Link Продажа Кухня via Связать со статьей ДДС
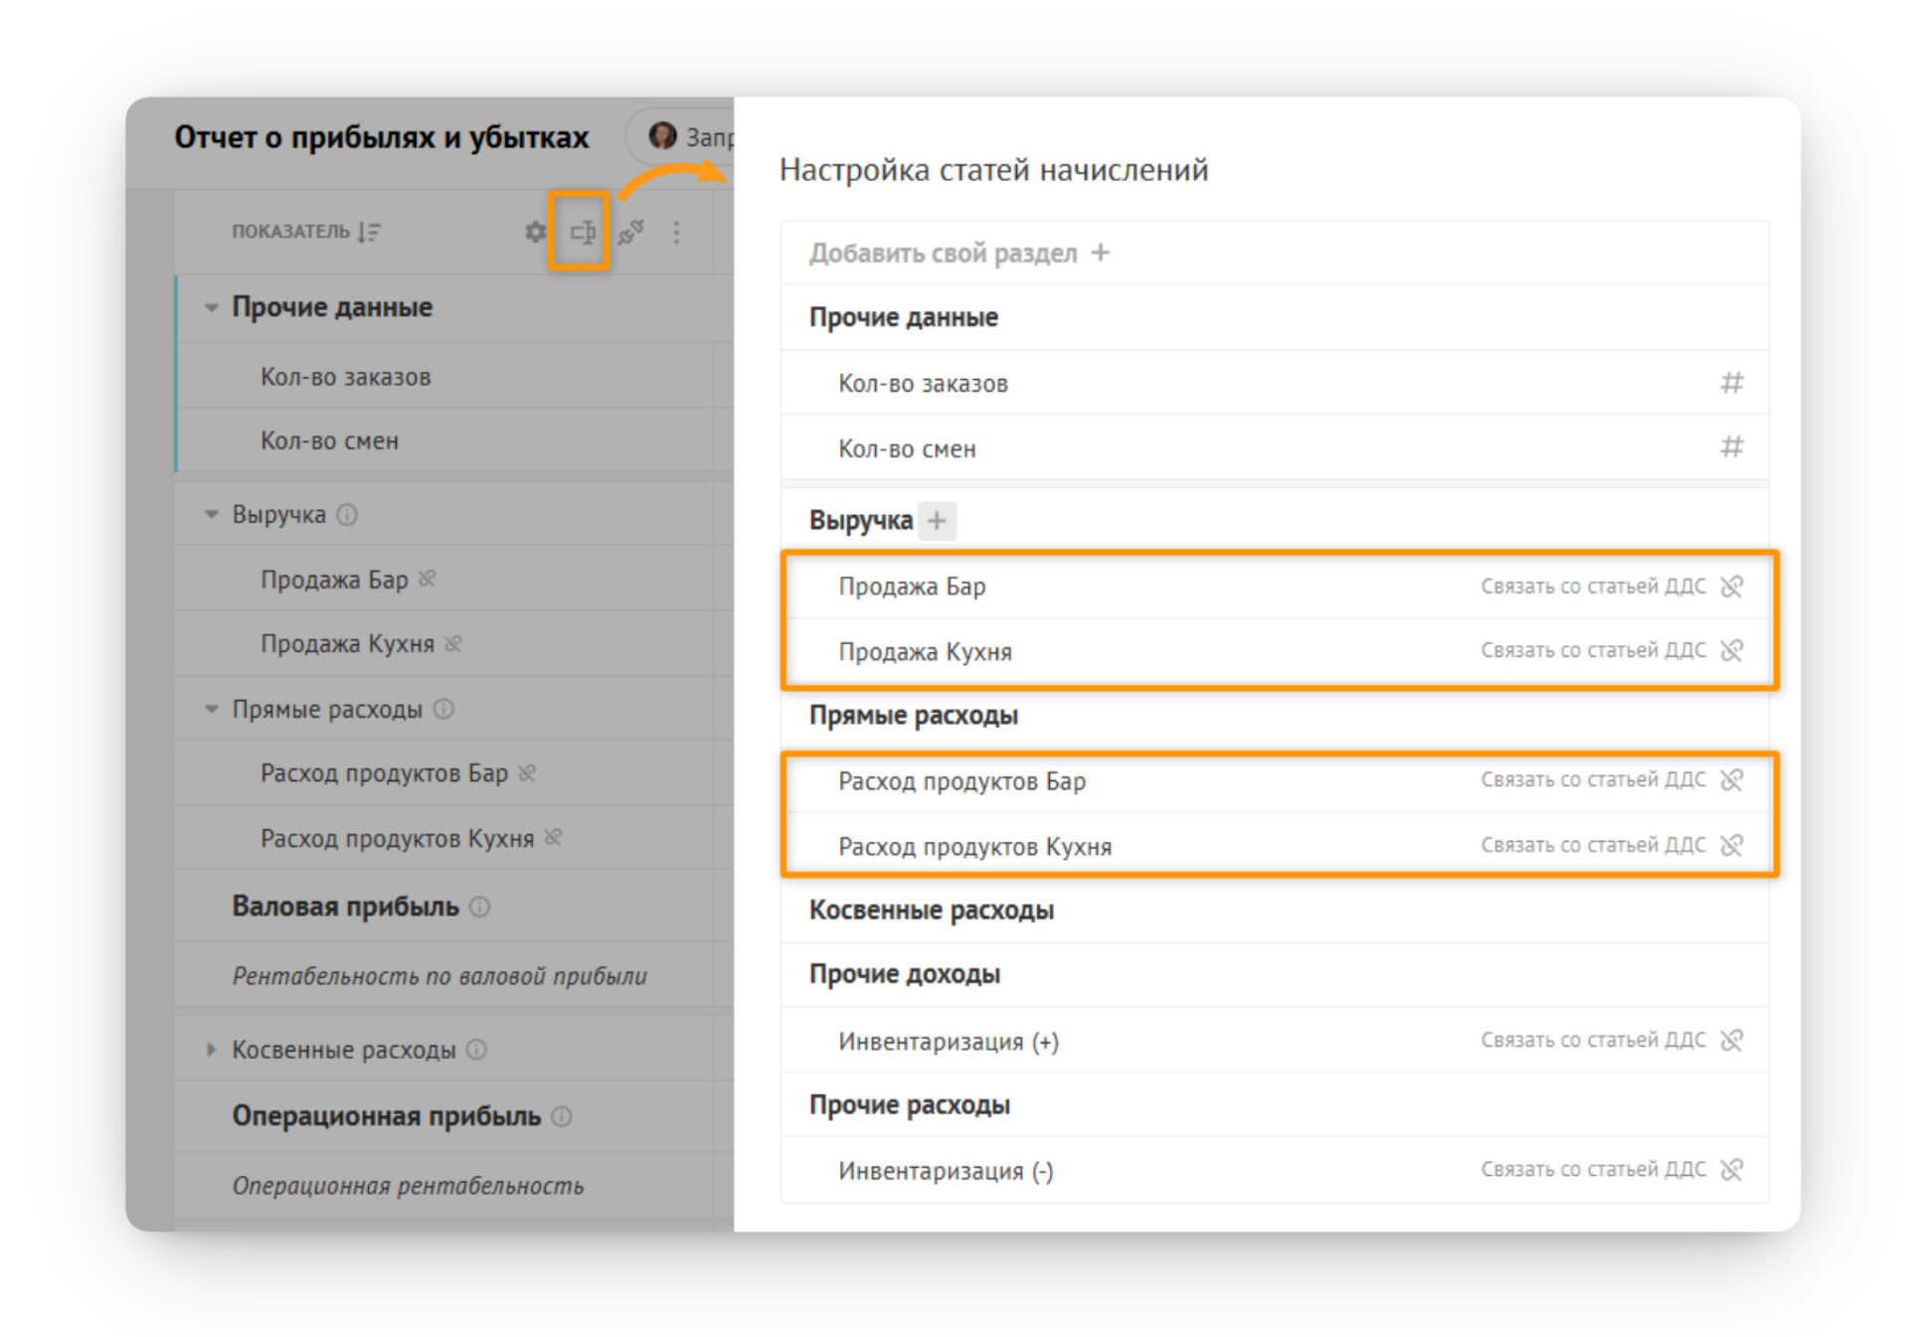 pos(1593,650)
